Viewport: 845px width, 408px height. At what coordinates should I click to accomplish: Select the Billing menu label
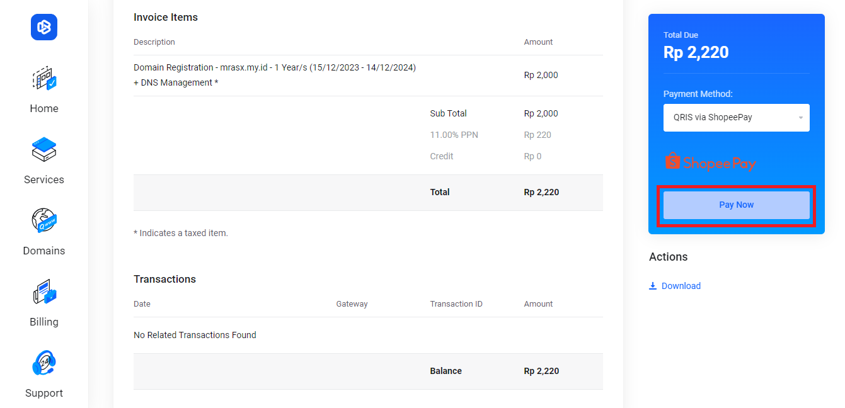(44, 322)
